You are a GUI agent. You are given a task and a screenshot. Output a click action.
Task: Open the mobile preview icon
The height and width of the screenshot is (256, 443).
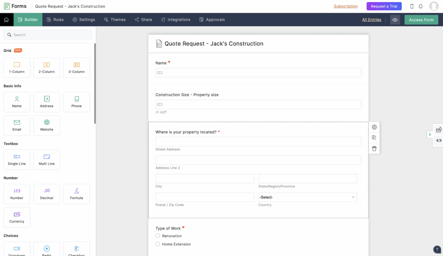[x=412, y=6]
